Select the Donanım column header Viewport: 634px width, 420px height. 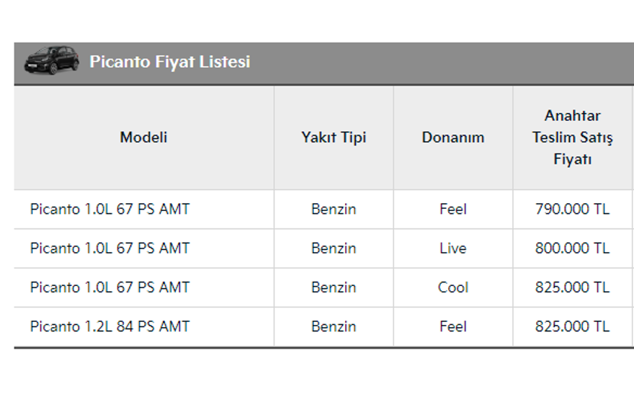[x=453, y=138]
